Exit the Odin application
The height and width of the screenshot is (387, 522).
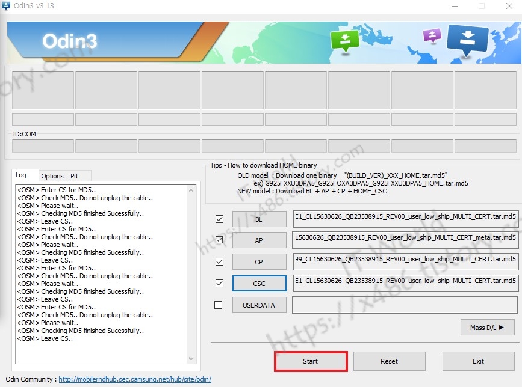pyautogui.click(x=479, y=361)
